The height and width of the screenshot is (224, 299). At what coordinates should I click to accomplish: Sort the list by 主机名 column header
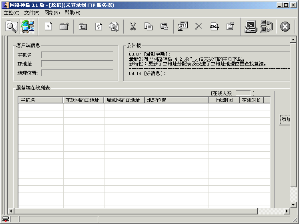pyautogui.click(x=40, y=100)
